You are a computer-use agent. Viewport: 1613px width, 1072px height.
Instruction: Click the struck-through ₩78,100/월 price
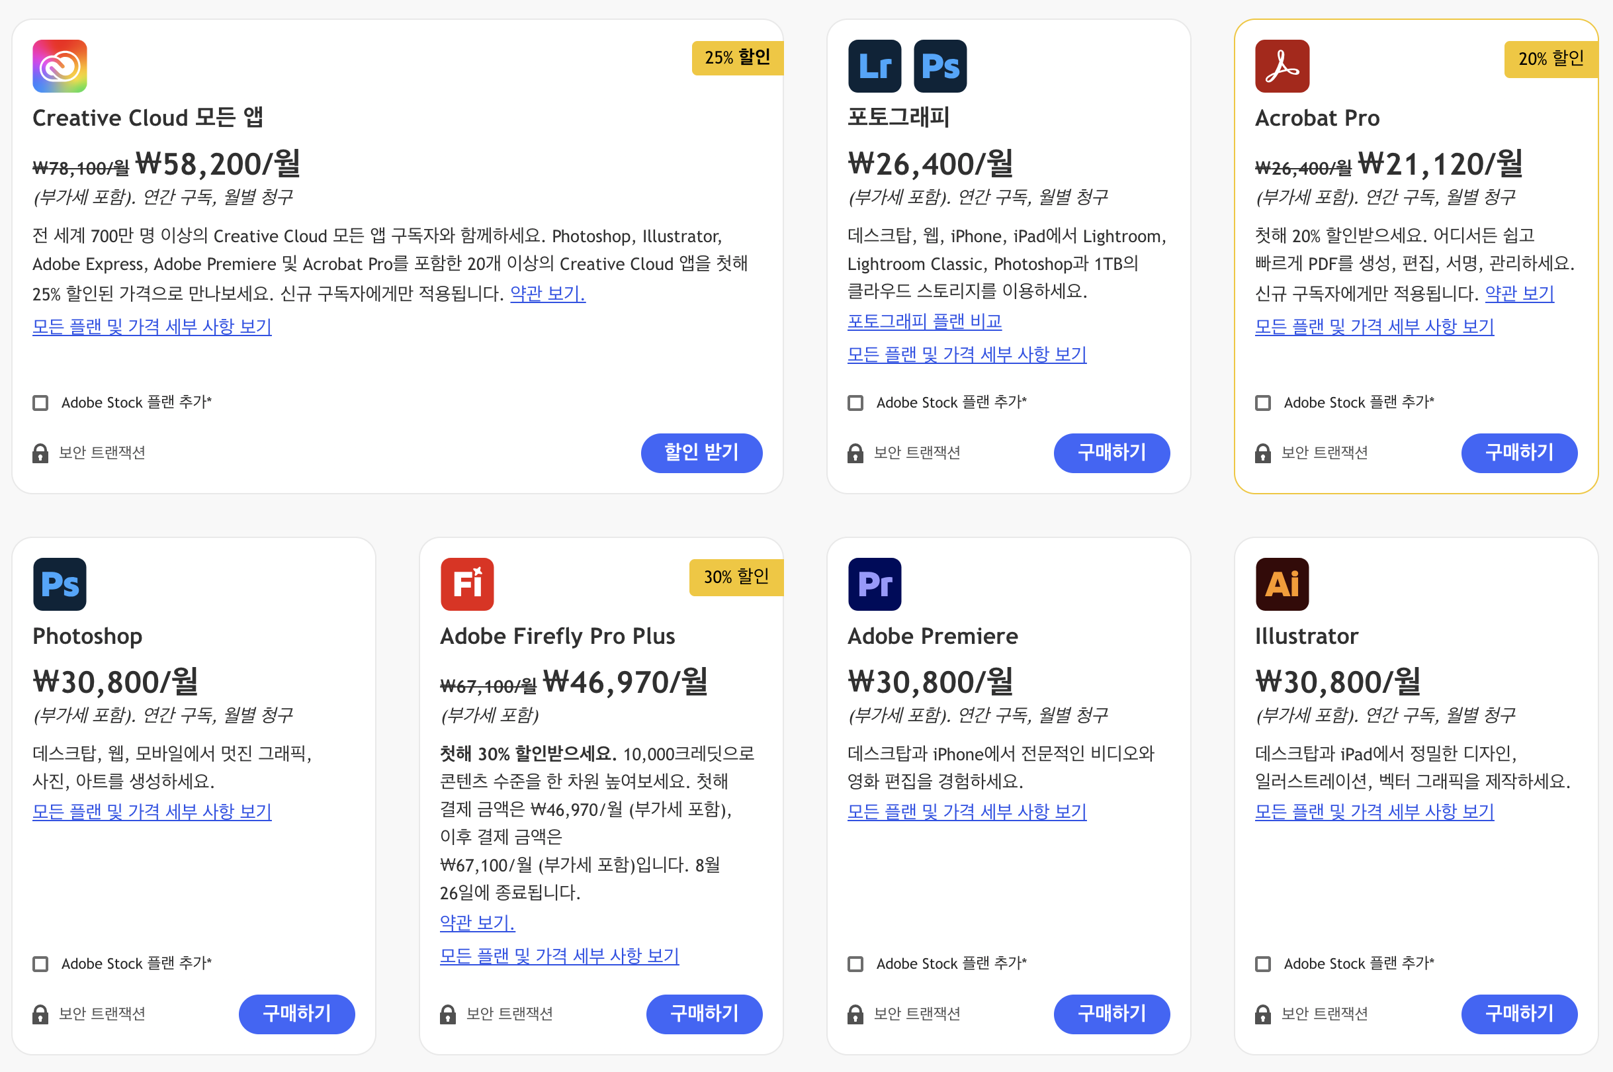click(x=81, y=167)
